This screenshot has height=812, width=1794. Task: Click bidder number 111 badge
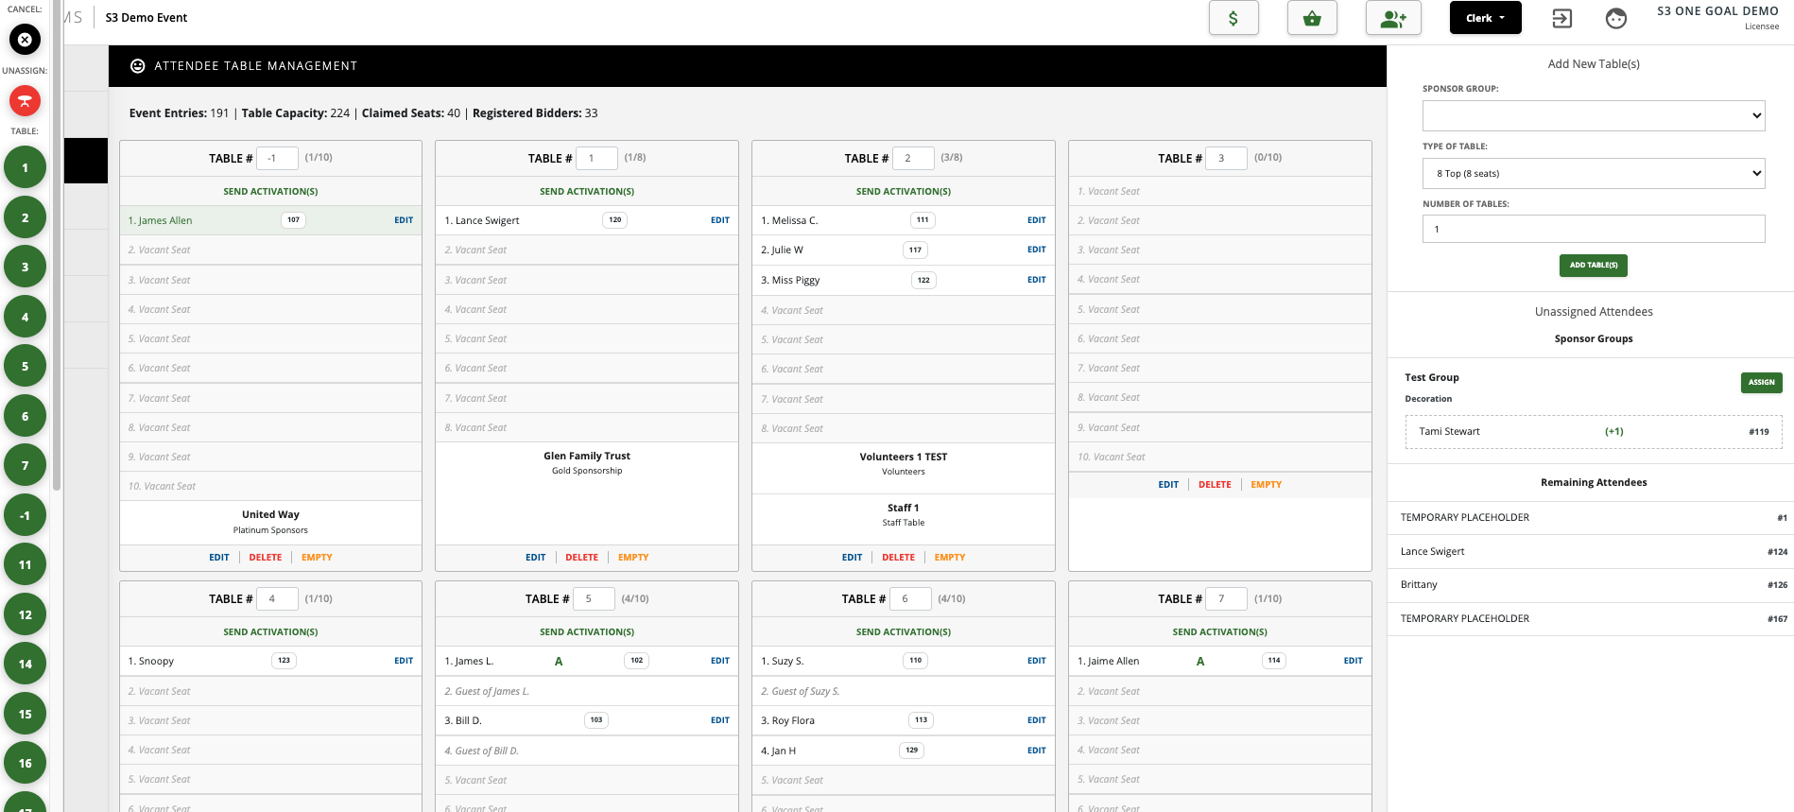click(x=923, y=220)
